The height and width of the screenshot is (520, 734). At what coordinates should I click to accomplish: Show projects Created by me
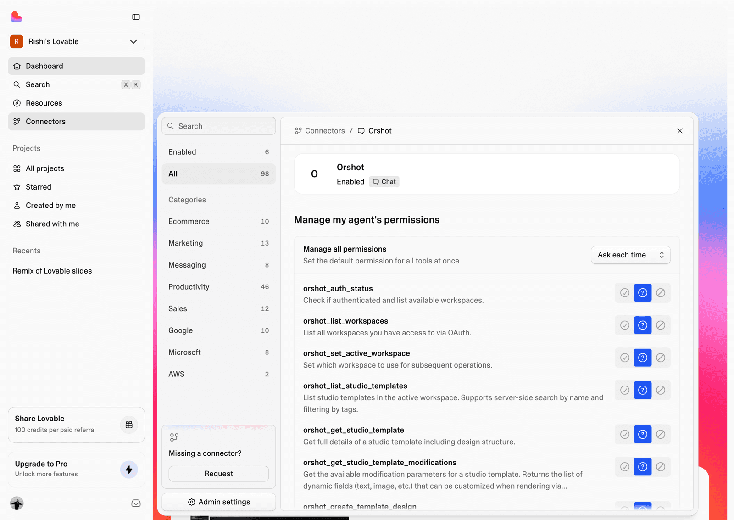pos(77,205)
